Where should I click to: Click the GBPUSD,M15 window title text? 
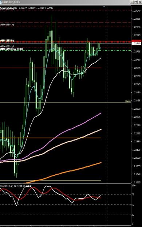pos(11,2)
